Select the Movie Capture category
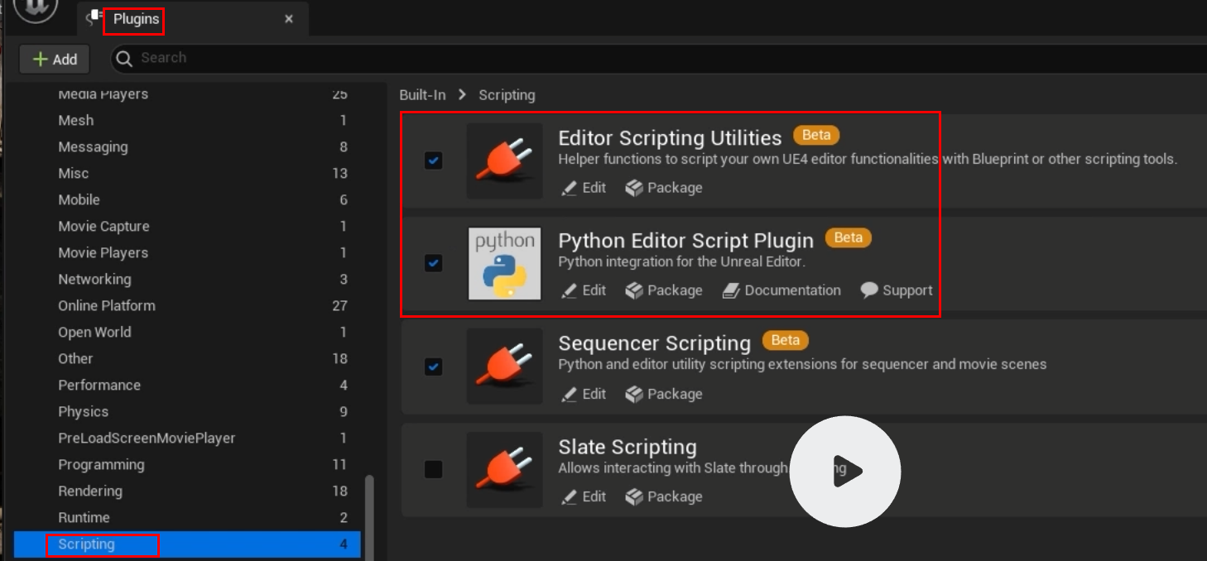Image resolution: width=1207 pixels, height=561 pixels. (187, 227)
